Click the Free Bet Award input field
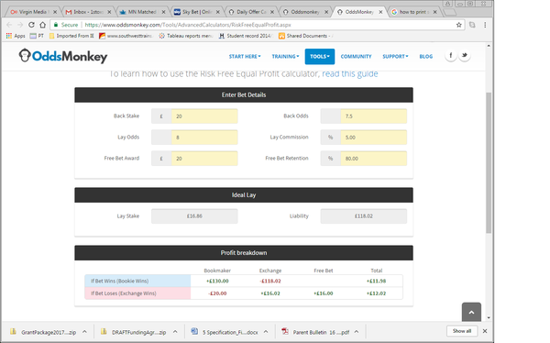 [204, 159]
